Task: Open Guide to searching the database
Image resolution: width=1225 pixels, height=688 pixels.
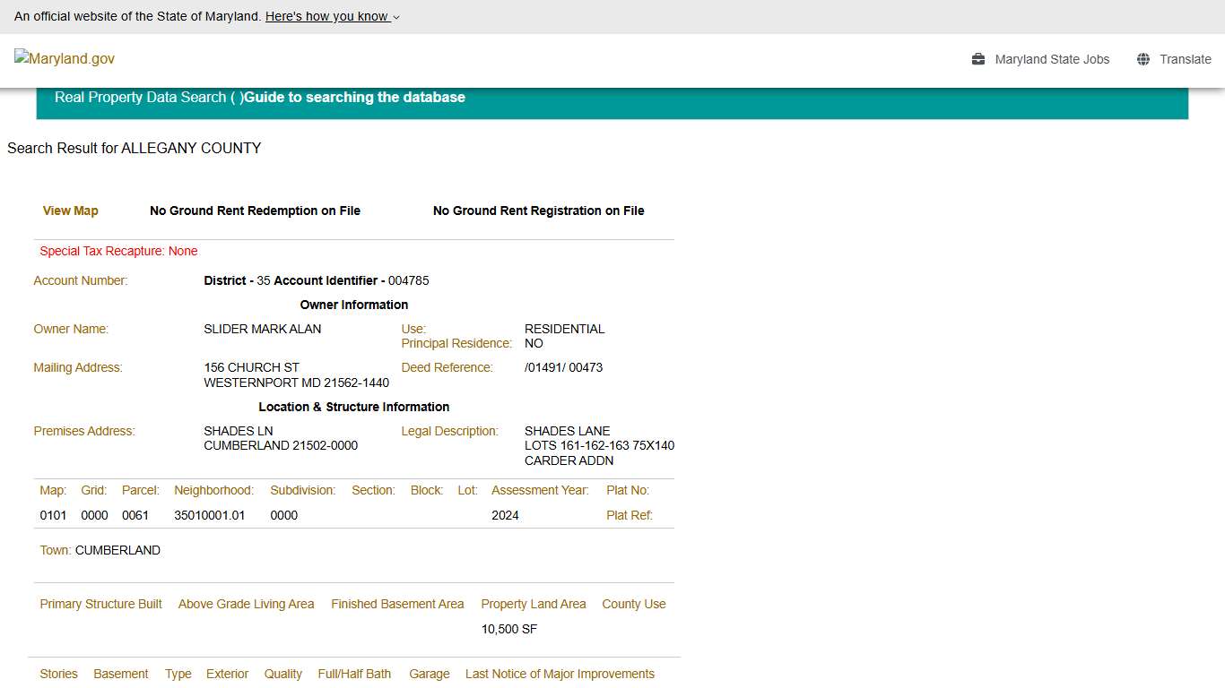Action: point(355,97)
